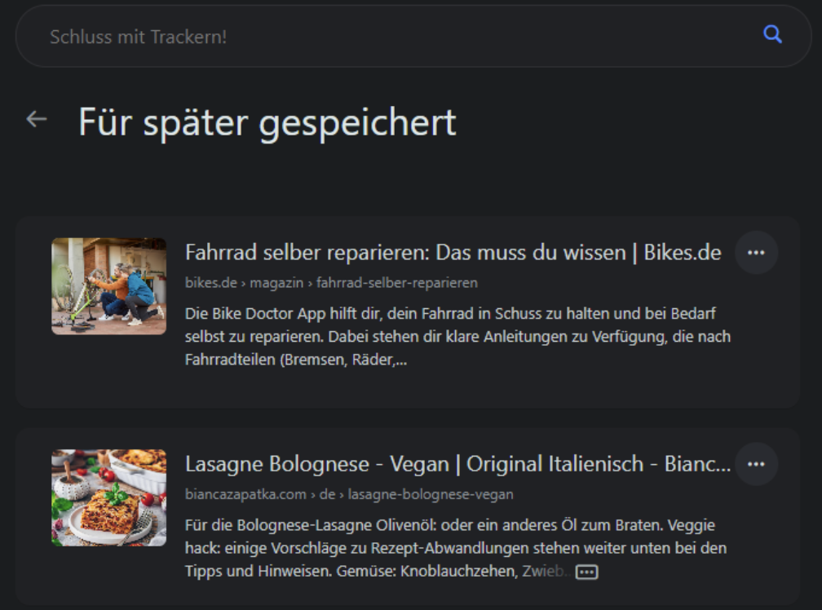The image size is (822, 610).
Task: Go back using the left arrow
Action: (37, 120)
